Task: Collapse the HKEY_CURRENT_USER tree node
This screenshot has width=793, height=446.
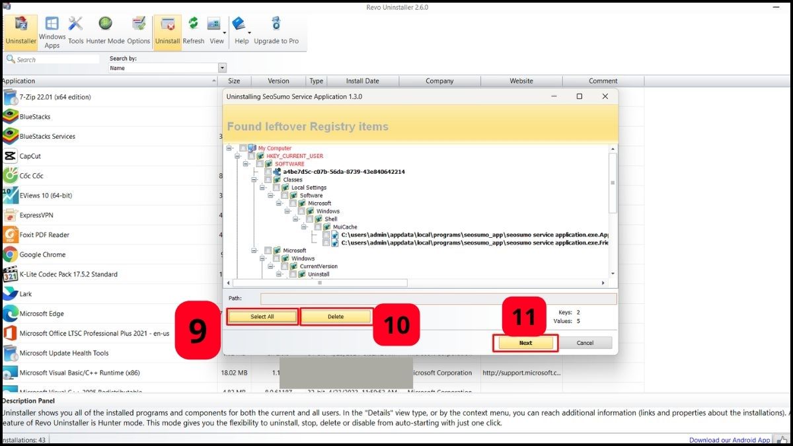Action: pos(237,156)
